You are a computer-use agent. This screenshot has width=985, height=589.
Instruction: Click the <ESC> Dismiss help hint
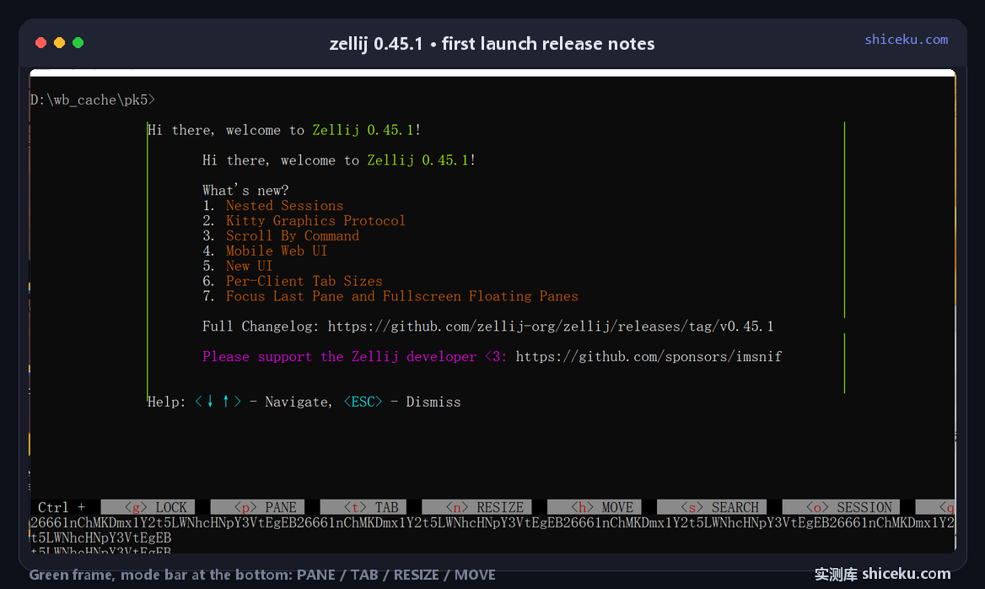coord(402,402)
